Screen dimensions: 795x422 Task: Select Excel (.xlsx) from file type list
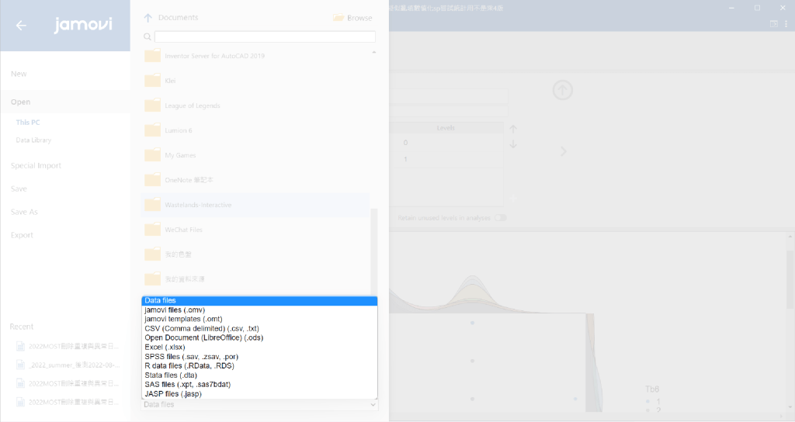tap(165, 348)
